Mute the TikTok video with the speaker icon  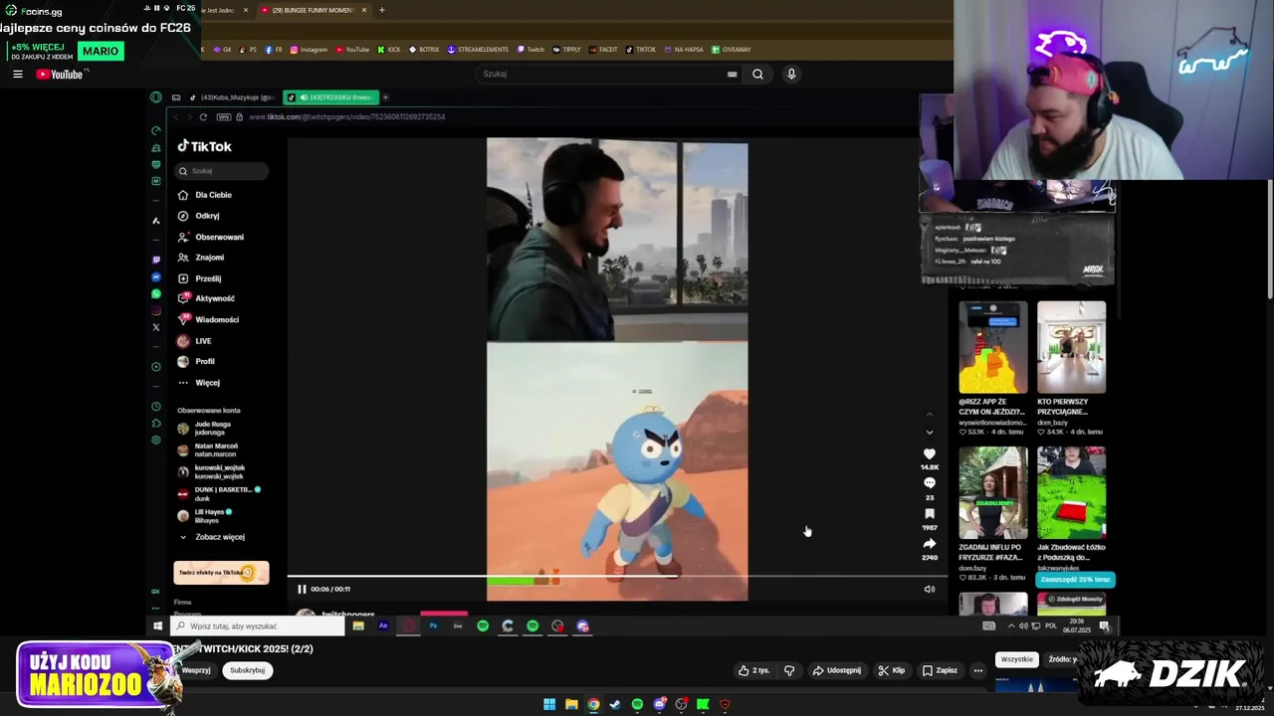[930, 589]
